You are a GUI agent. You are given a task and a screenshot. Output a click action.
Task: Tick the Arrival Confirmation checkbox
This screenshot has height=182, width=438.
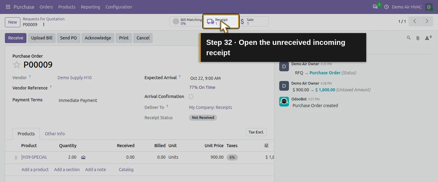191,96
